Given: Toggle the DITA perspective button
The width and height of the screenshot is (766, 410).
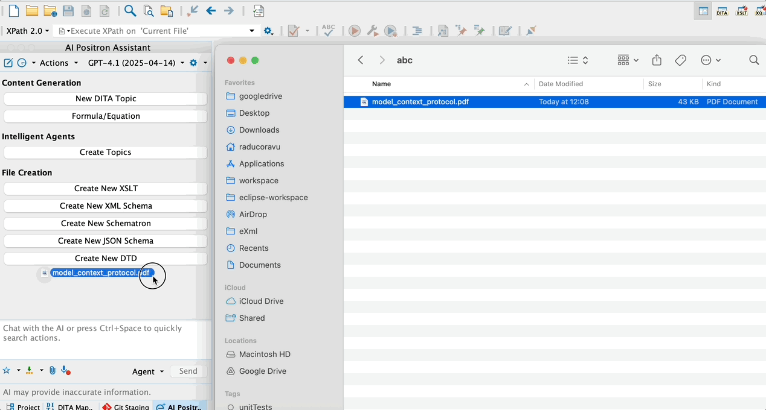Looking at the screenshot, I should (x=722, y=11).
